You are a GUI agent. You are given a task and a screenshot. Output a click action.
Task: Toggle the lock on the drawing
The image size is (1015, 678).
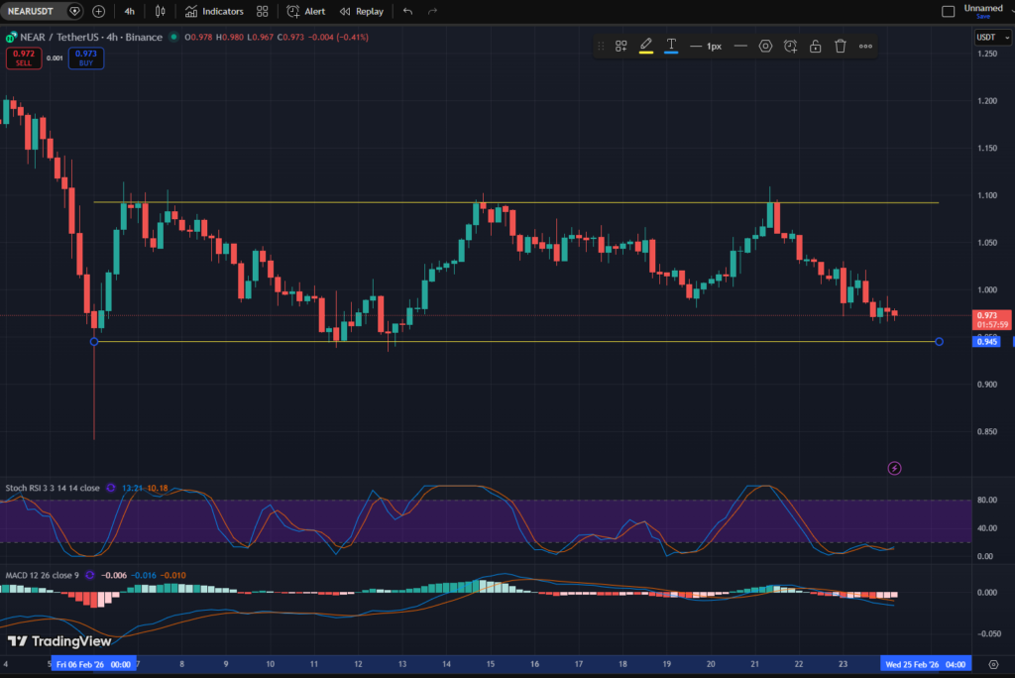pyautogui.click(x=815, y=46)
